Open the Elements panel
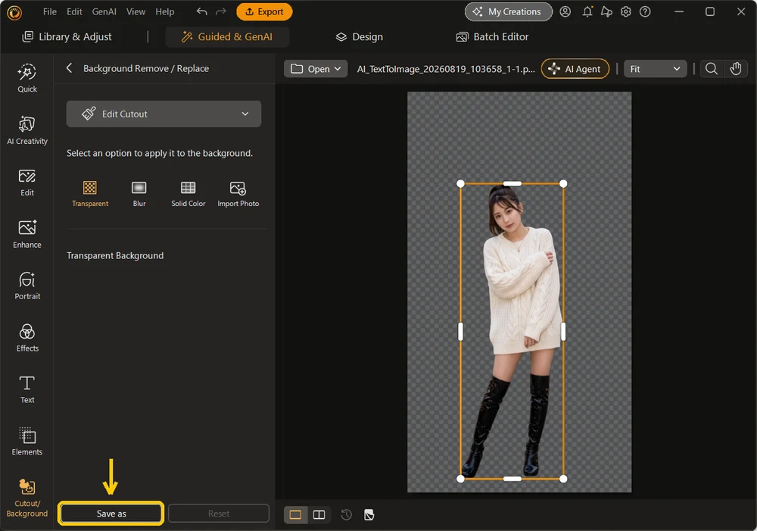The height and width of the screenshot is (531, 757). point(27,442)
